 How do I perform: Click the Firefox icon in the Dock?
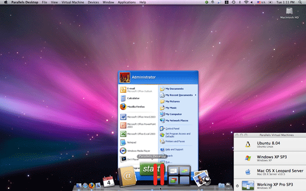91,185
